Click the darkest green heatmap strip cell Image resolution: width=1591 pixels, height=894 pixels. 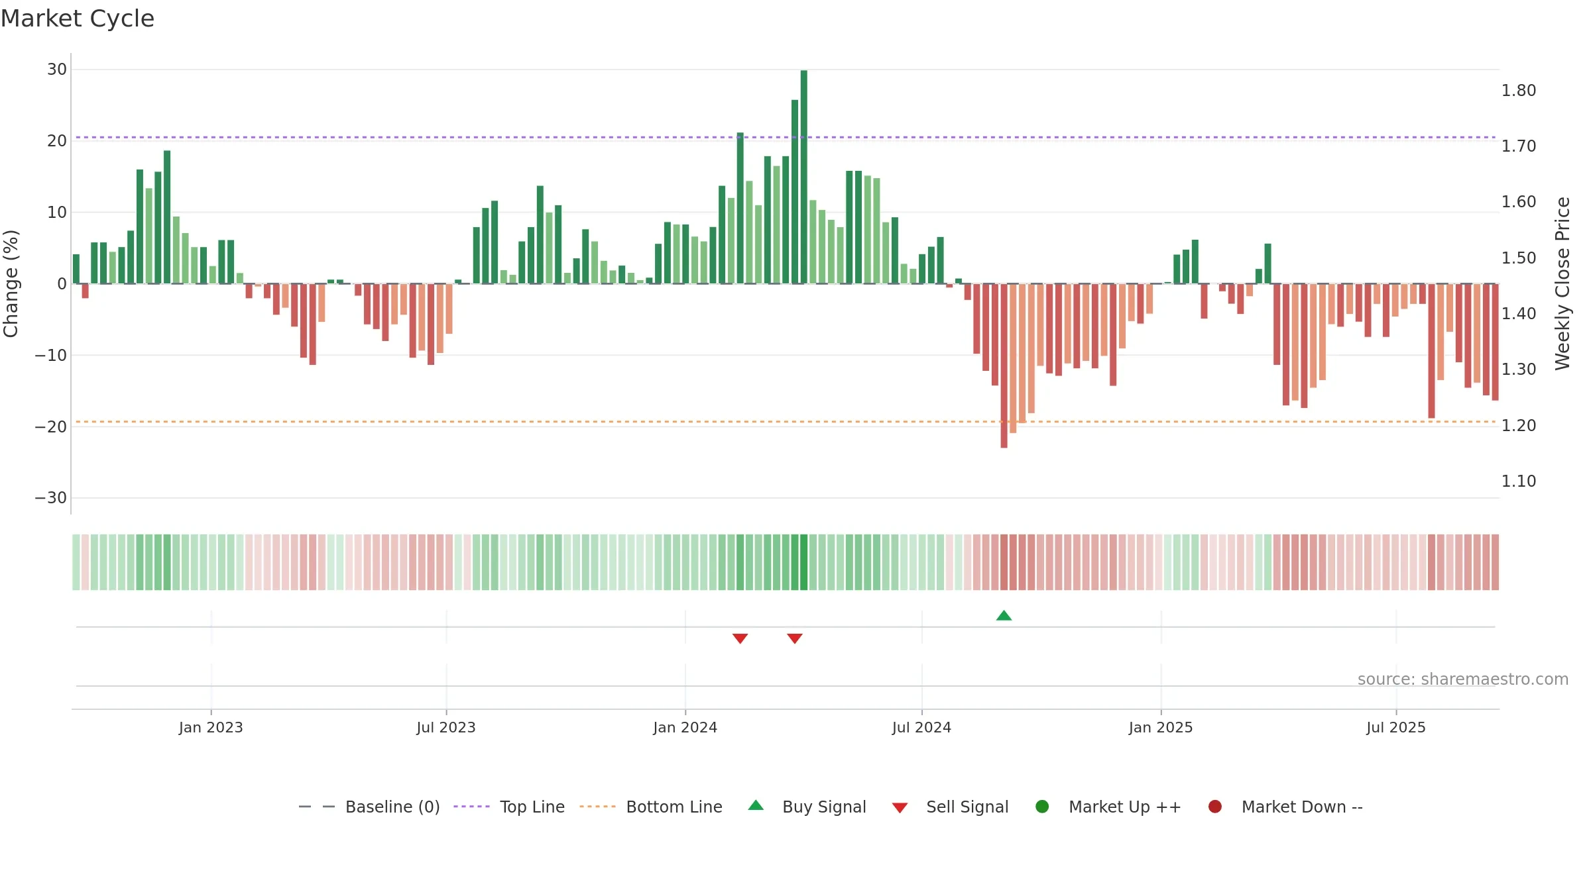pos(803,562)
